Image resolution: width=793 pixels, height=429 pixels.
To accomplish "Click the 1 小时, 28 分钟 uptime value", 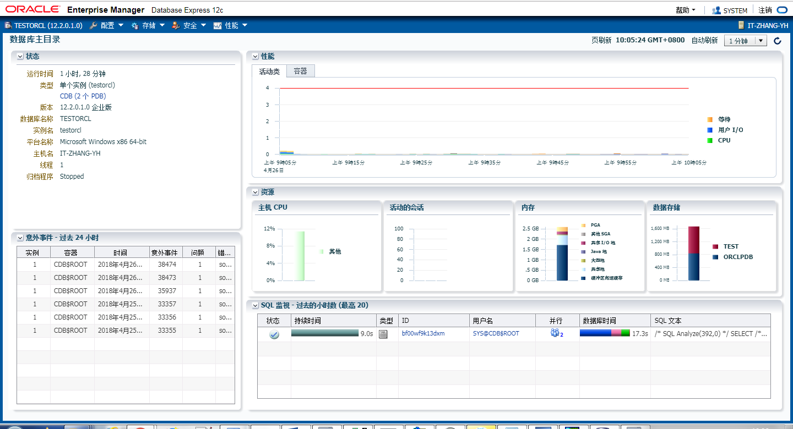I will pyautogui.click(x=83, y=73).
